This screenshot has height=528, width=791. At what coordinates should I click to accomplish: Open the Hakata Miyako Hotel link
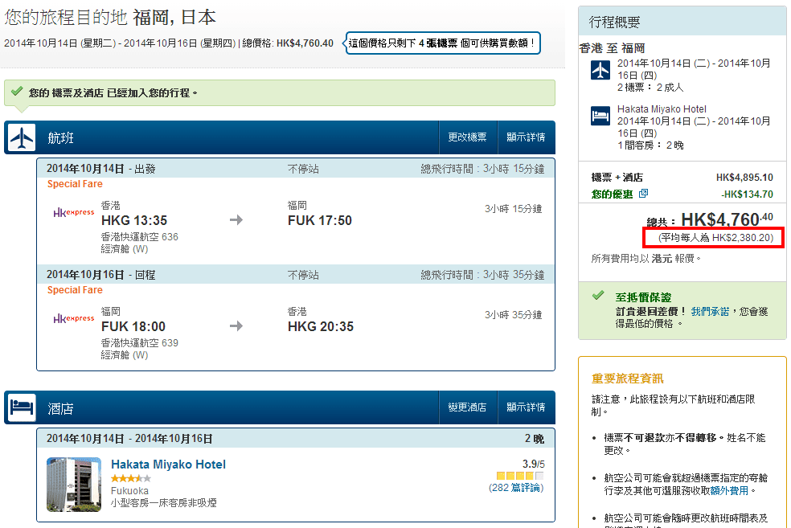click(168, 465)
